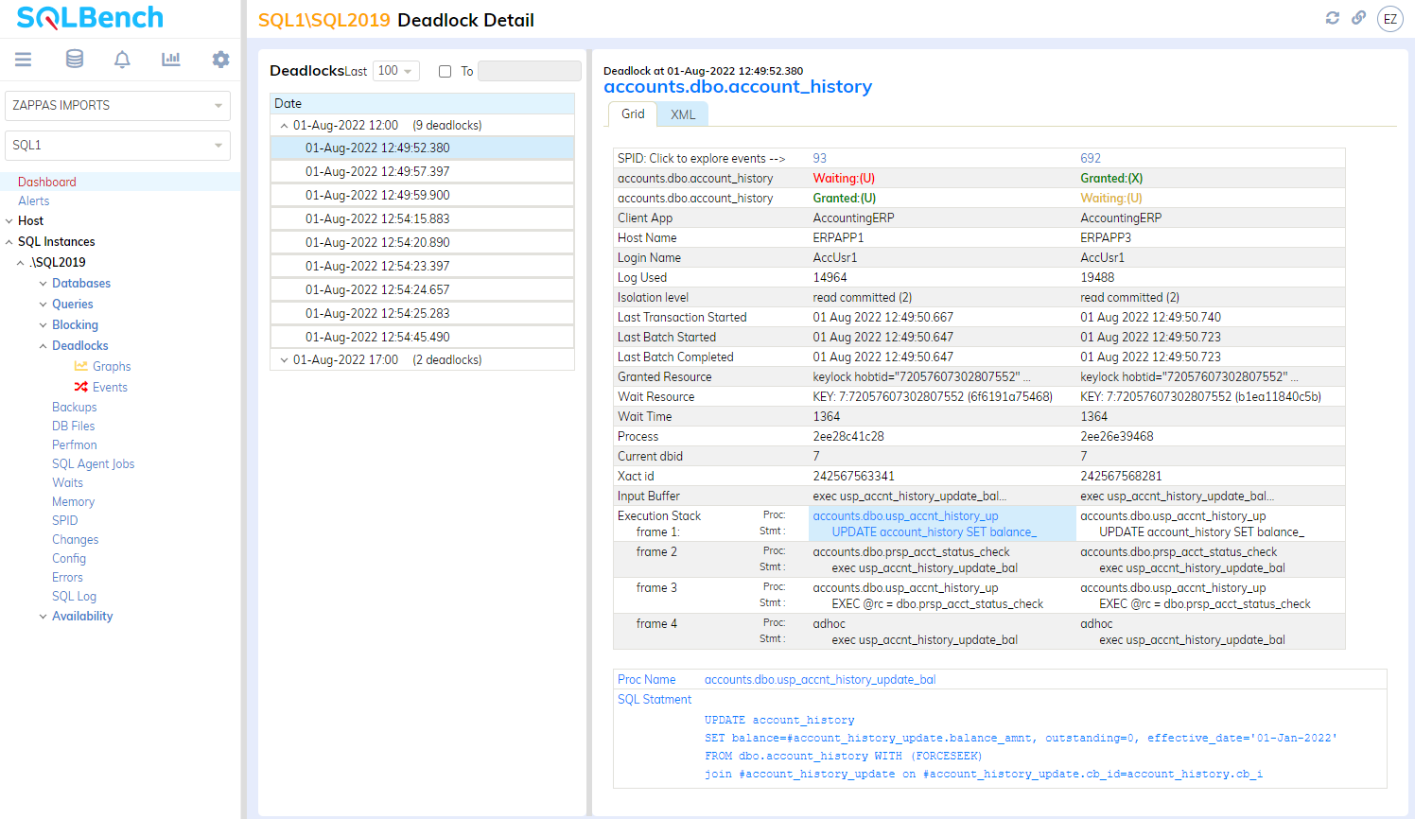The image size is (1415, 819).
Task: Click the refresh icon at top right
Action: point(1333,18)
